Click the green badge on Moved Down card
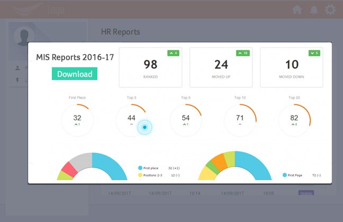Viewport: 343px width, 222px height. pyautogui.click(x=314, y=53)
